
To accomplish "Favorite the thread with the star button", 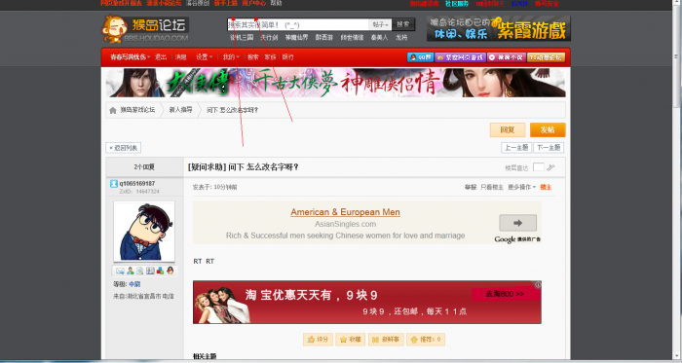I will pos(350,340).
